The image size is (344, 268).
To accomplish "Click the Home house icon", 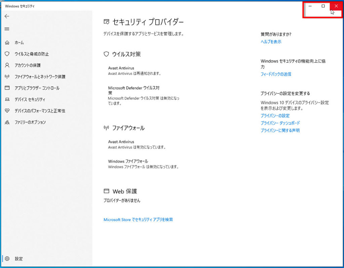I will click(x=7, y=43).
